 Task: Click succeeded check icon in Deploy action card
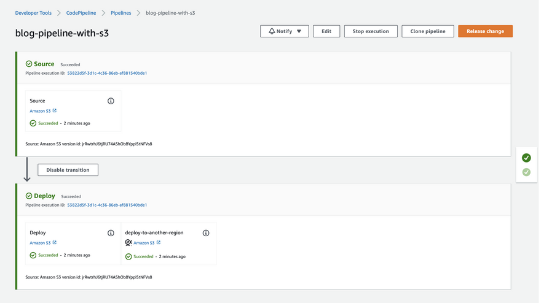pos(33,255)
